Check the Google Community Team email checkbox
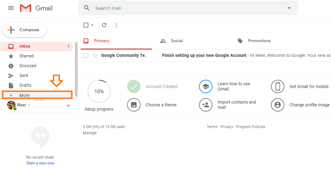The width and height of the screenshot is (331, 169). 86,56
